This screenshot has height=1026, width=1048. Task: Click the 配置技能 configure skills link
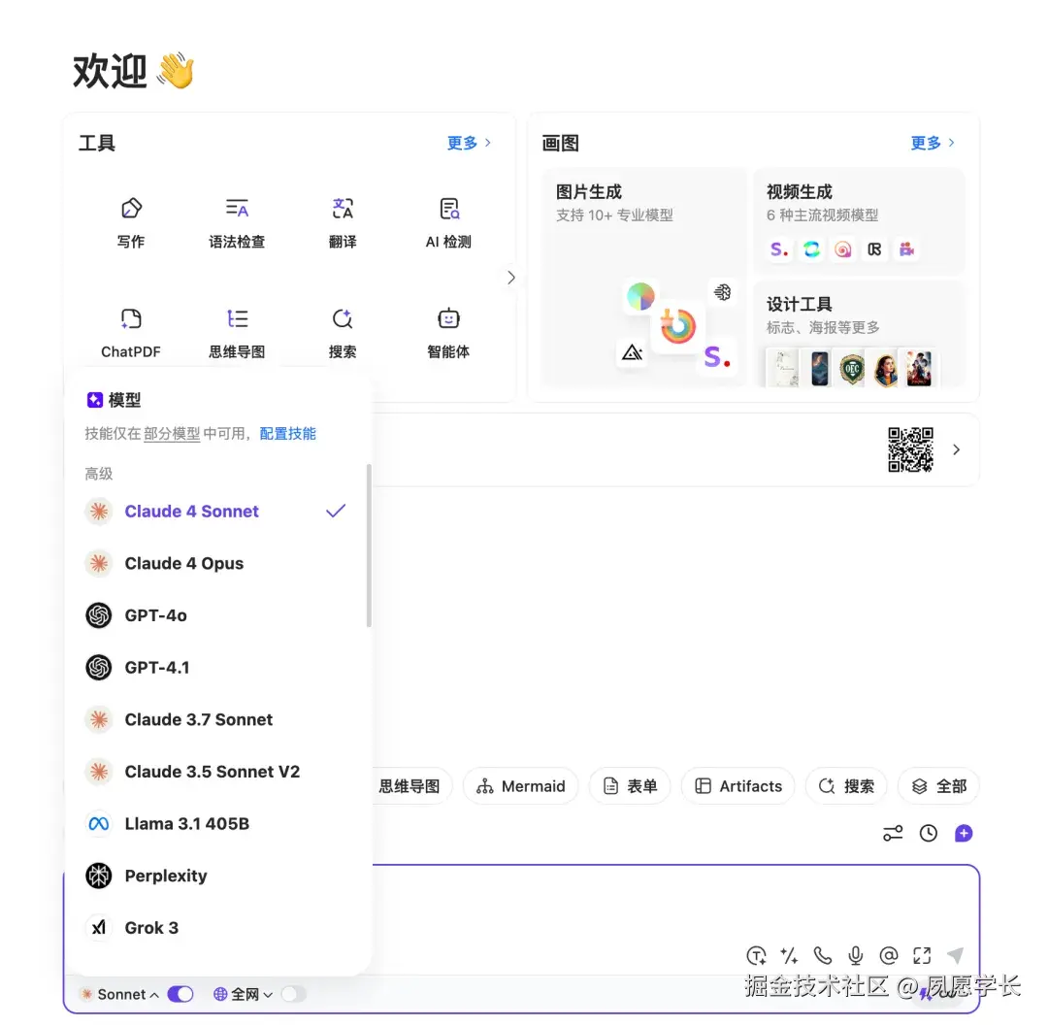287,433
